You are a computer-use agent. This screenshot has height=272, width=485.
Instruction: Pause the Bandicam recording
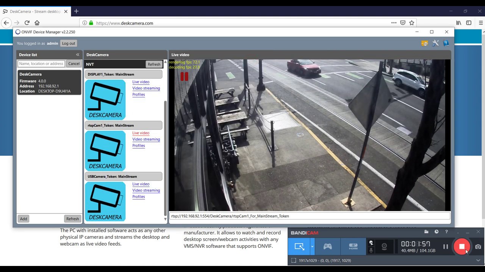pos(446,247)
